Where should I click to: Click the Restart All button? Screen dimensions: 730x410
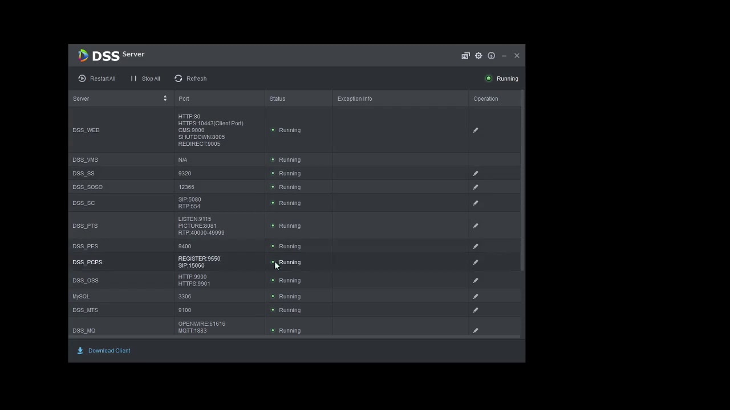[x=97, y=79]
